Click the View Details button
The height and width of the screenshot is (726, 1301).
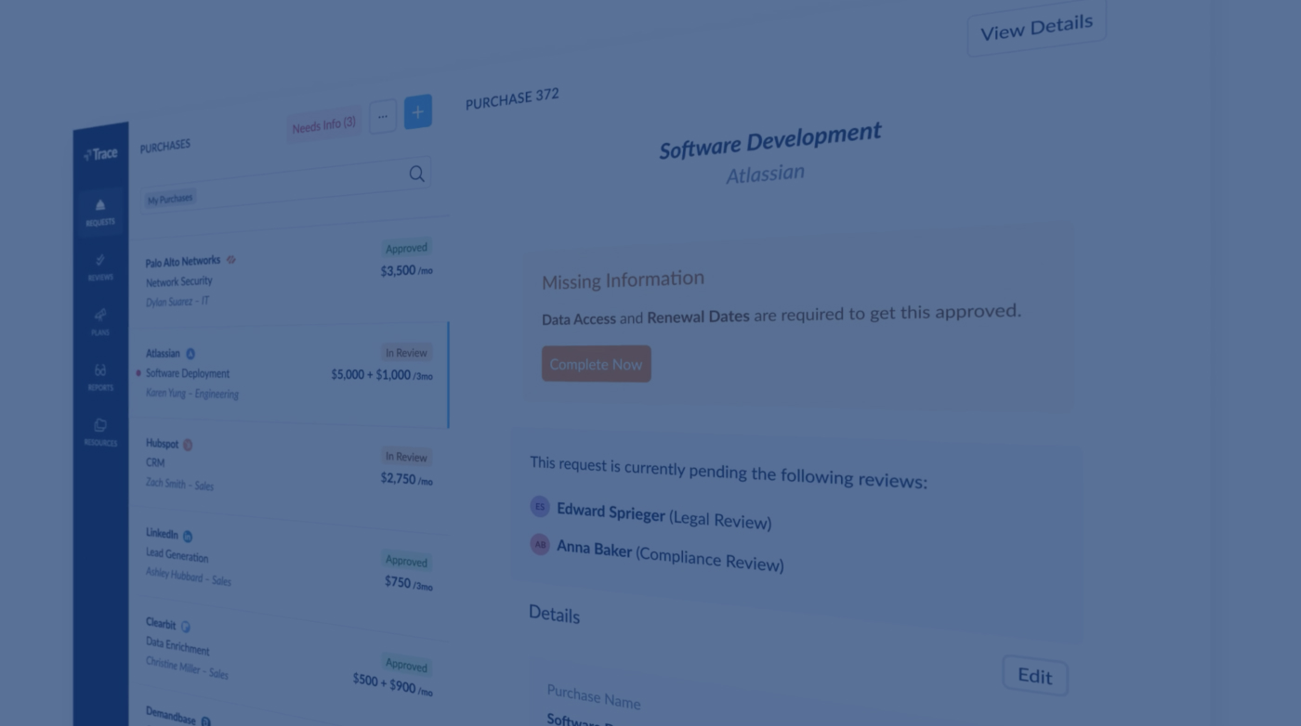(x=1036, y=27)
